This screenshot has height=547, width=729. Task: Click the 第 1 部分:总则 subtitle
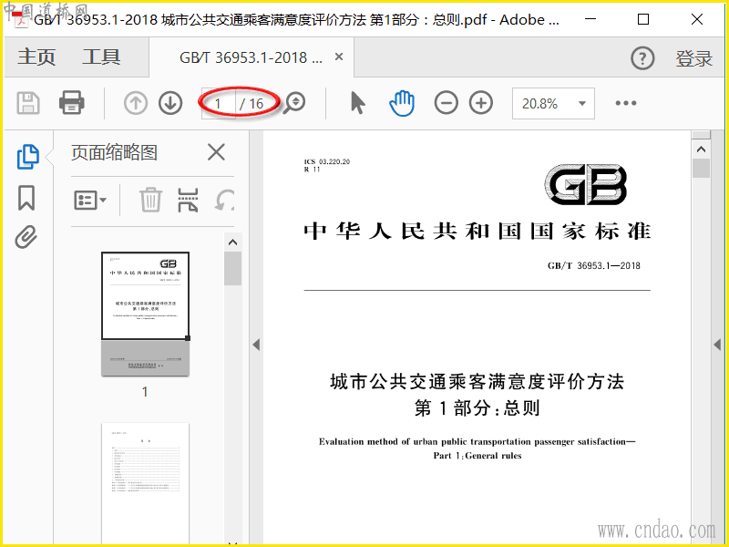(x=477, y=408)
